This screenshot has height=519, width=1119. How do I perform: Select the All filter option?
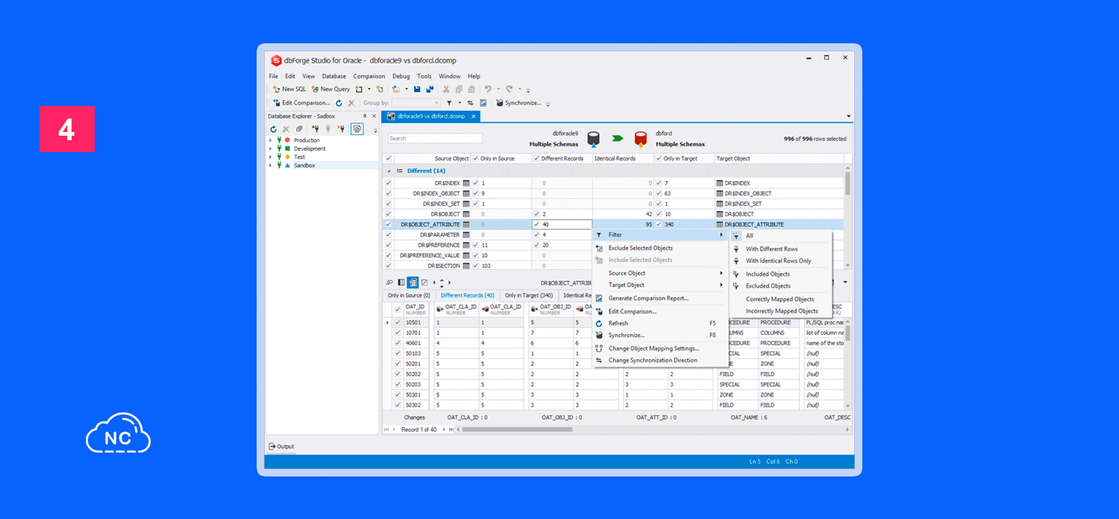tap(780, 236)
